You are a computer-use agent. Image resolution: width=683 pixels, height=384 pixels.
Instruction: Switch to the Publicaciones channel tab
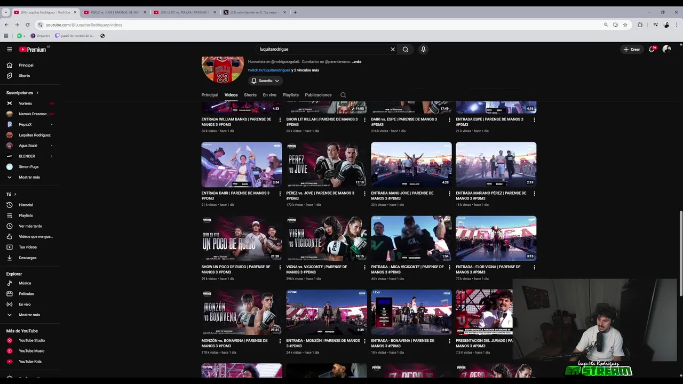[x=318, y=95]
